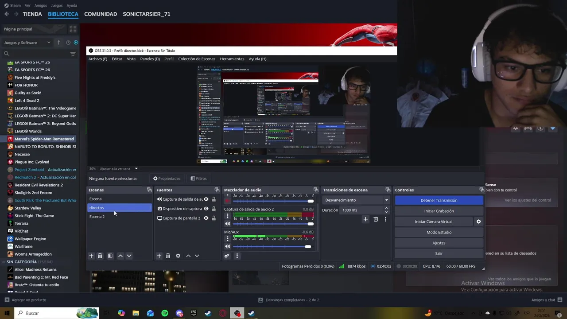Open OBS Paneles (D) menu

pos(150,59)
